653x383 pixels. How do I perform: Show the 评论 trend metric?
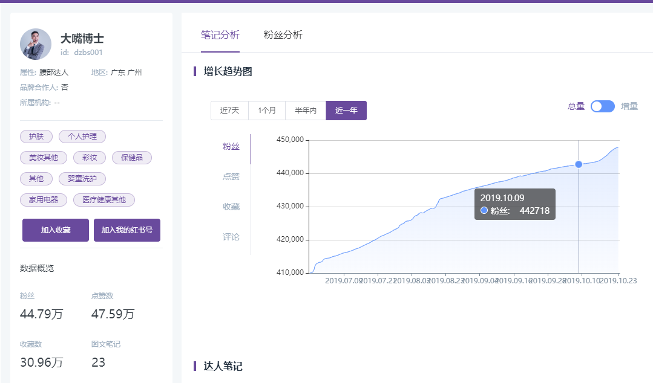[x=231, y=237]
